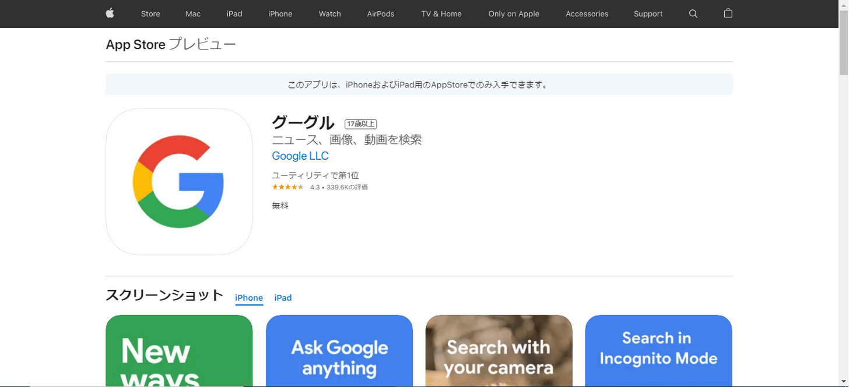Click the ニュース、画像、動画を検索 subtitle
Viewport: 849px width, 387px height.
pos(347,140)
